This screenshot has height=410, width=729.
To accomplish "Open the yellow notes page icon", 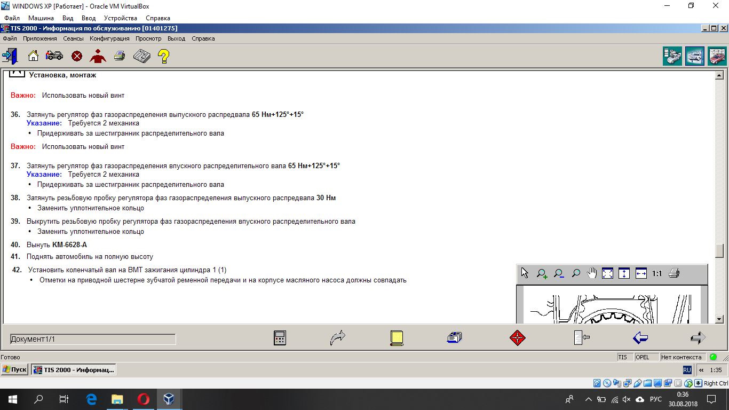I will click(x=397, y=338).
